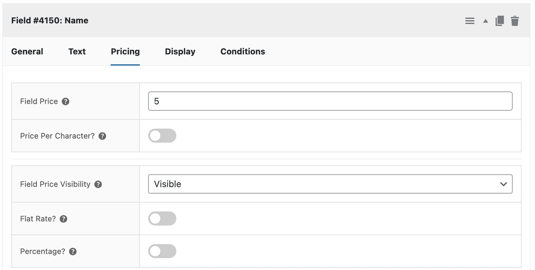Open the Field Price Visibility dropdown
This screenshot has width=535, height=270.
tap(330, 184)
